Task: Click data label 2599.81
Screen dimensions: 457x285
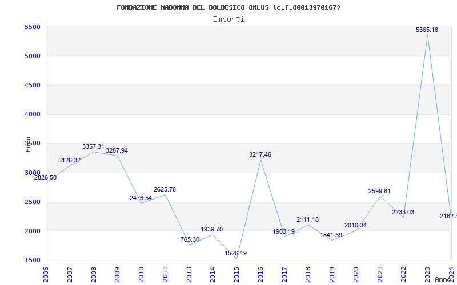Action: (x=379, y=191)
